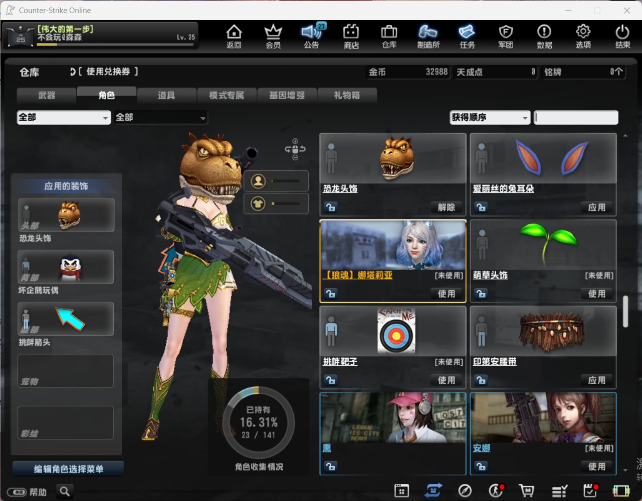Click 解除 button on 恐龙头饰

click(446, 207)
